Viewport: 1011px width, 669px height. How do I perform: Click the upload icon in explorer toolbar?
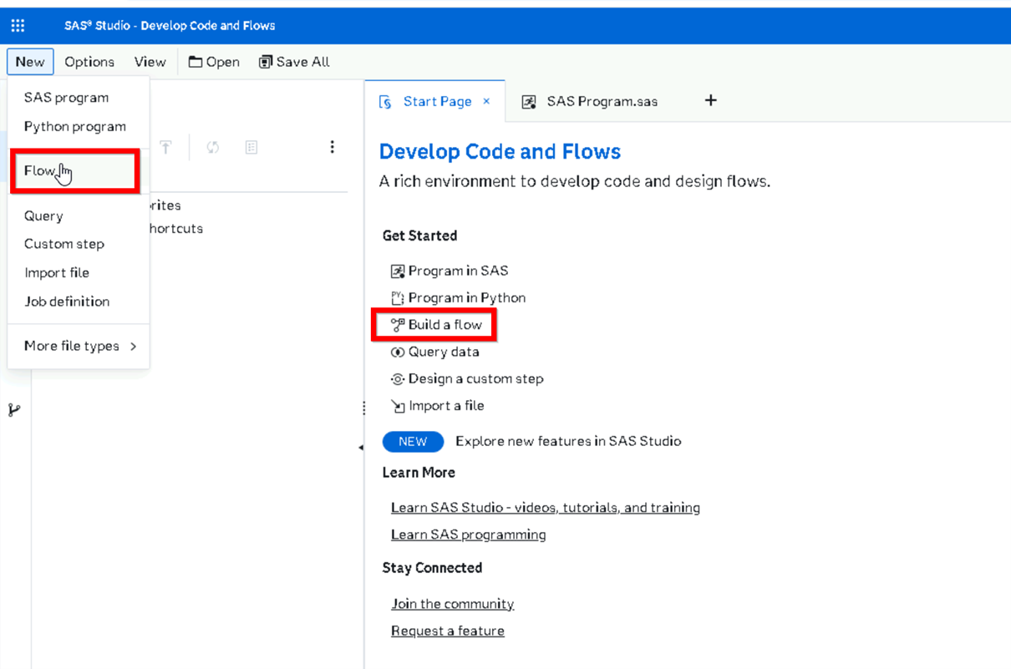click(x=166, y=148)
